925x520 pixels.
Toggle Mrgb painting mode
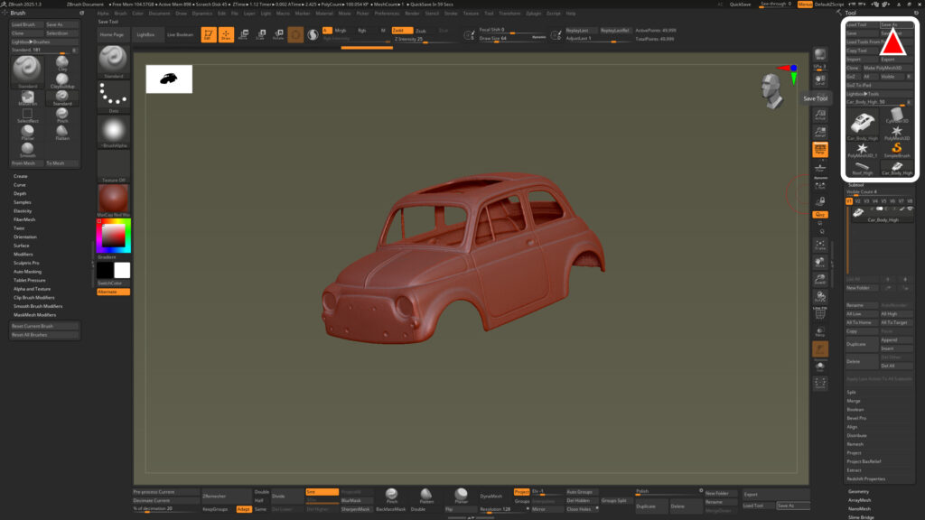[x=340, y=30]
